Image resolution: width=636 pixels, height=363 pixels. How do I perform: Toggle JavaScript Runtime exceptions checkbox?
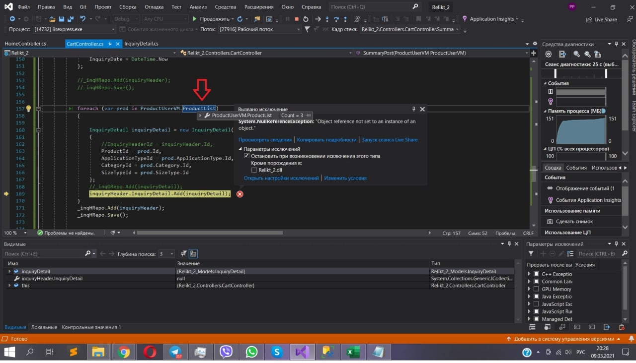tap(536, 311)
